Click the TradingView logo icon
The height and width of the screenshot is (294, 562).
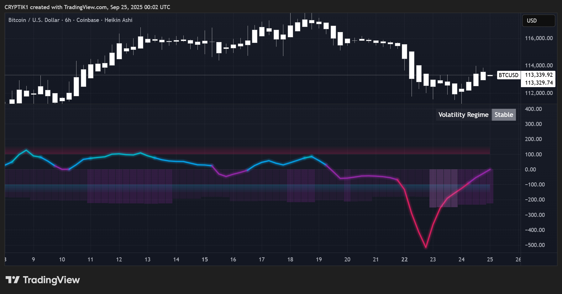13,280
